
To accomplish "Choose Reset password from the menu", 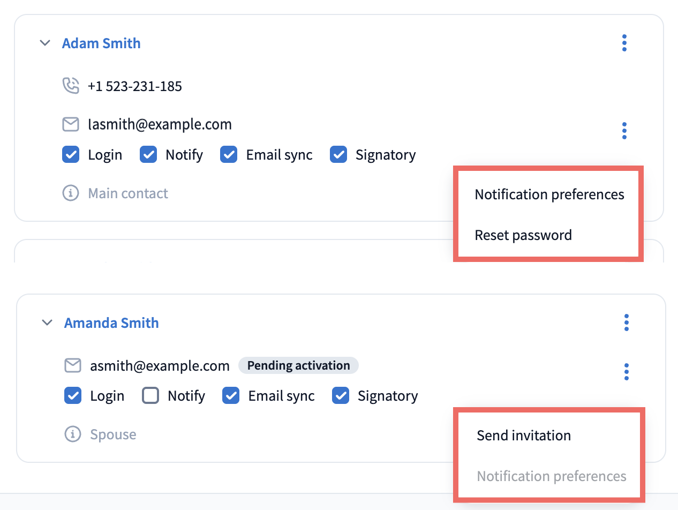I will [523, 235].
